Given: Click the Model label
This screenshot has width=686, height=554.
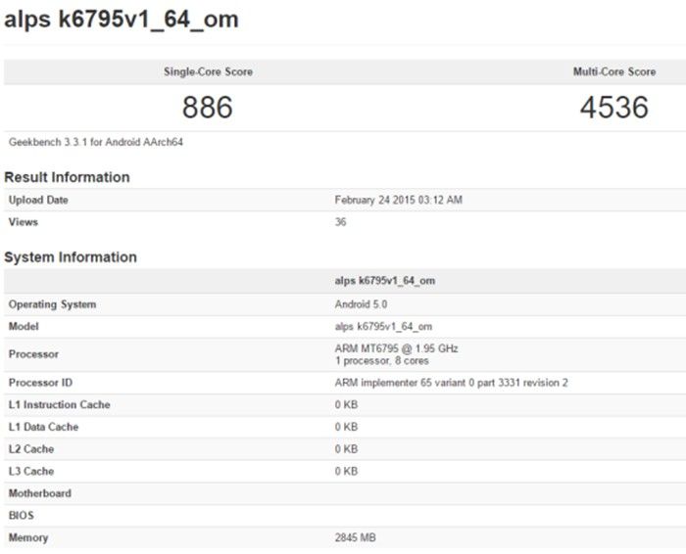Looking at the screenshot, I should [x=24, y=326].
